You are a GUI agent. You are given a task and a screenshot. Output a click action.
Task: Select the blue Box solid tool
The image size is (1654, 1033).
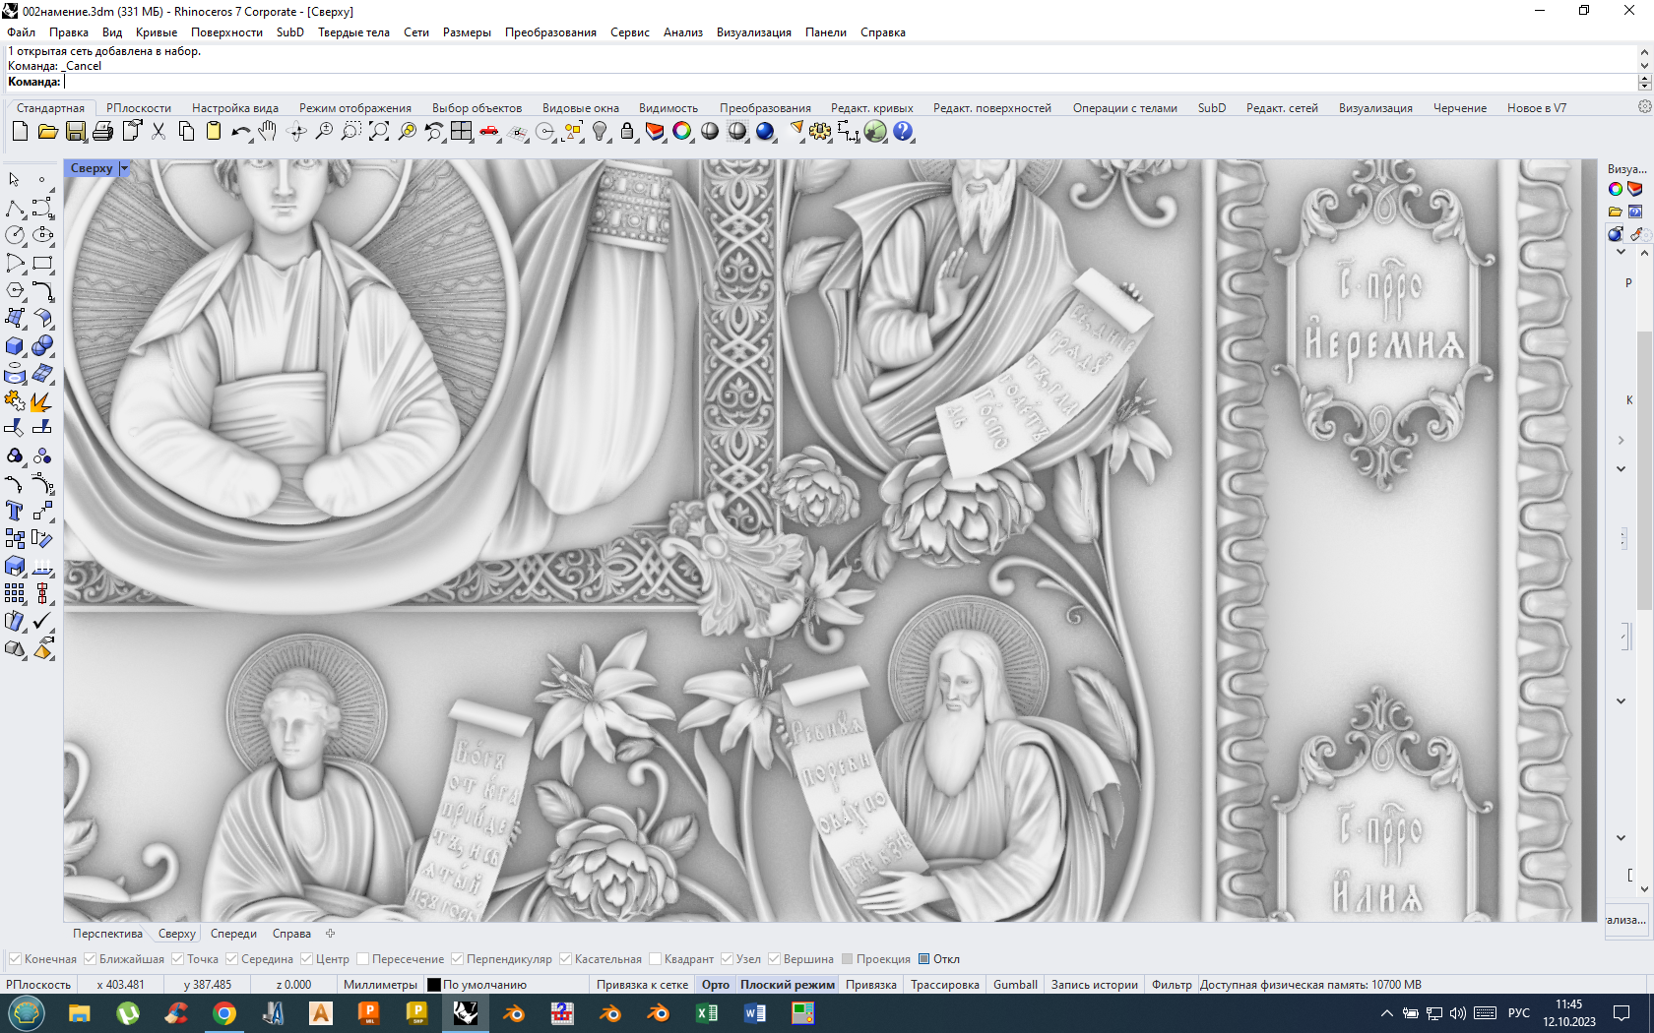tap(15, 345)
